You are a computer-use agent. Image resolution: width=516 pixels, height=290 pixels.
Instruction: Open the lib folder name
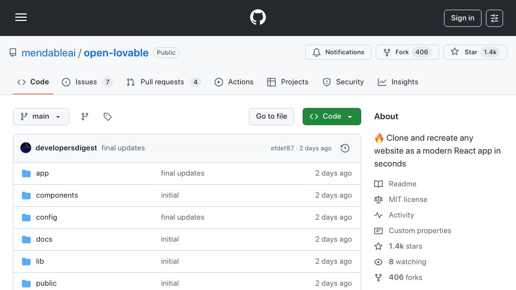click(x=40, y=262)
